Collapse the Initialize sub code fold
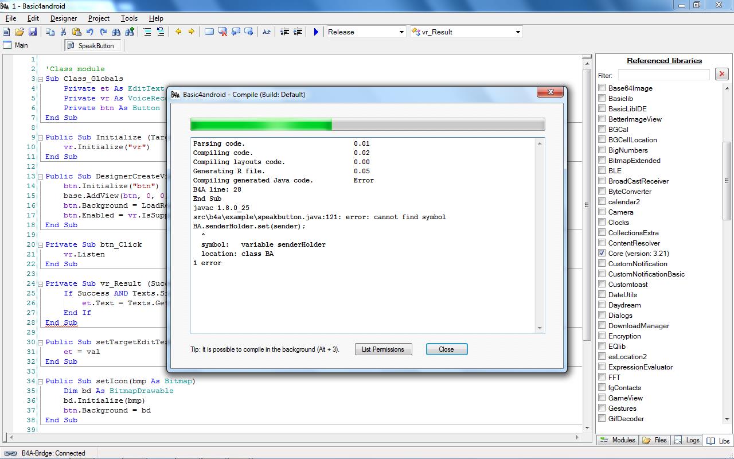Screen dimensions: 734x459 pyautogui.click(x=41, y=137)
